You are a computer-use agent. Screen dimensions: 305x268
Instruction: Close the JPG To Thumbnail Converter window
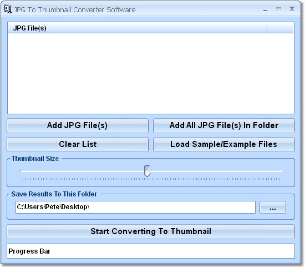[x=292, y=9]
